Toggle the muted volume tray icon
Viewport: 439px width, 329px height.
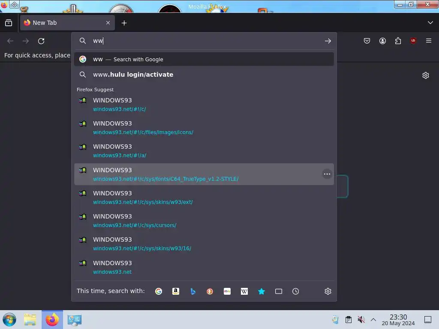pos(361,320)
